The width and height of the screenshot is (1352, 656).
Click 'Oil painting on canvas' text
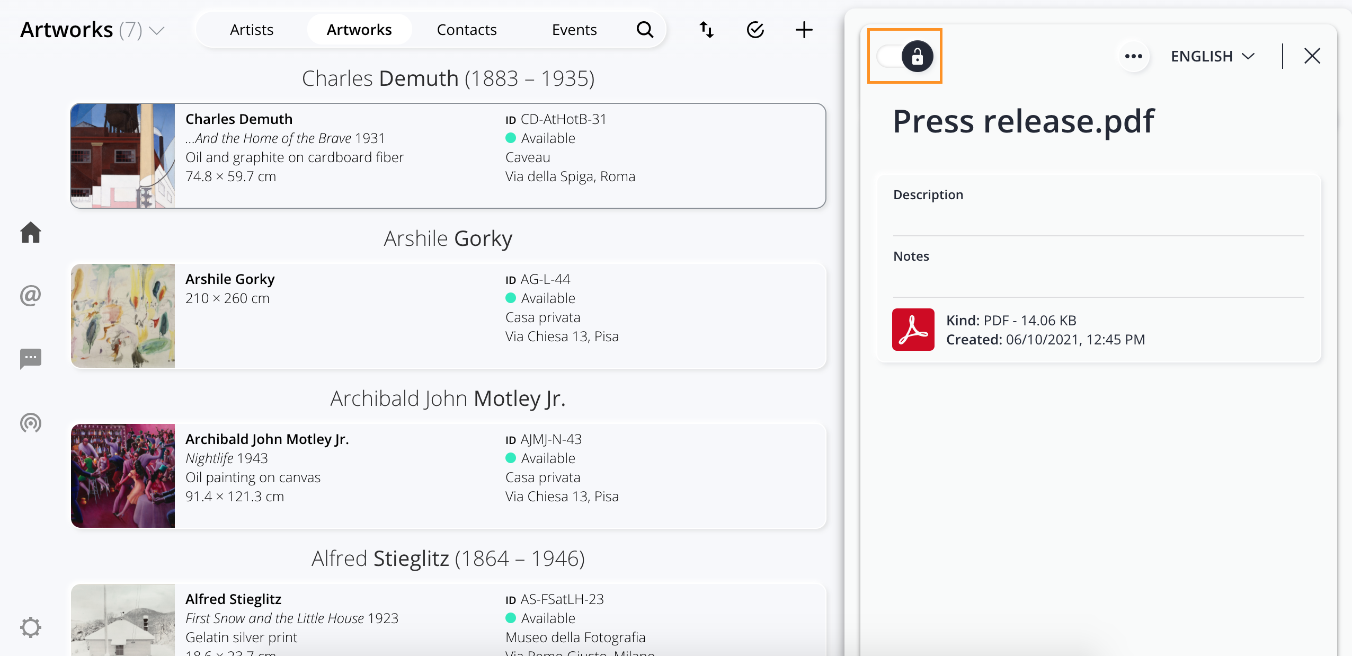click(253, 477)
